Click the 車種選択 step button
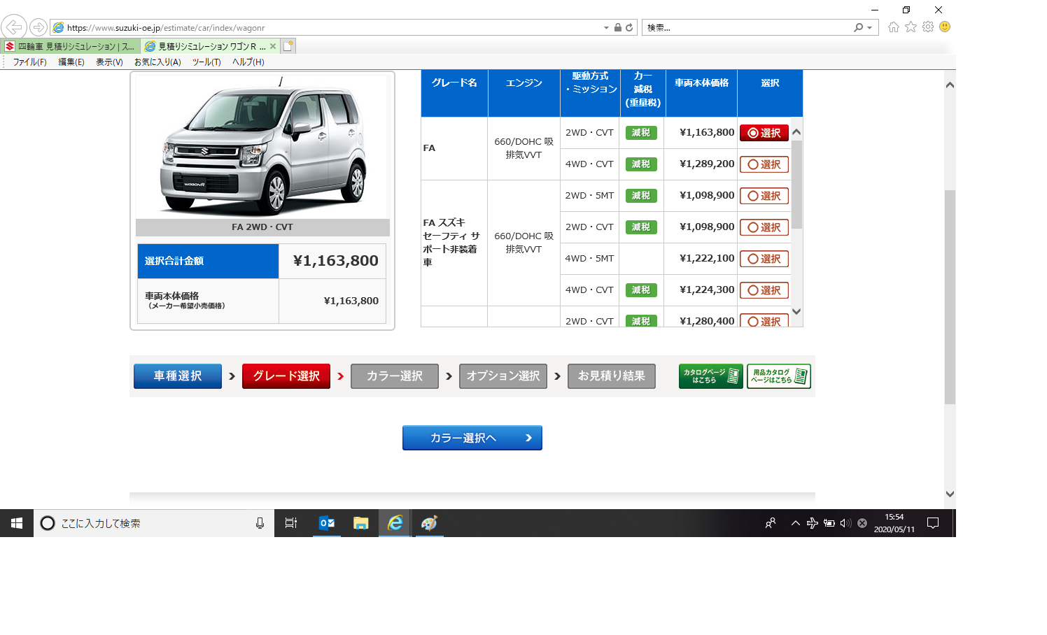 coord(178,376)
